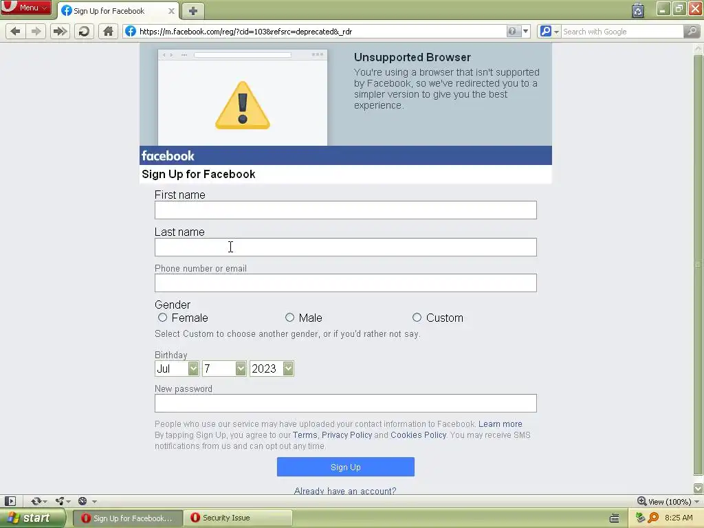Open the Opera Menu button
Viewport: 704px width, 528px height.
click(25, 8)
